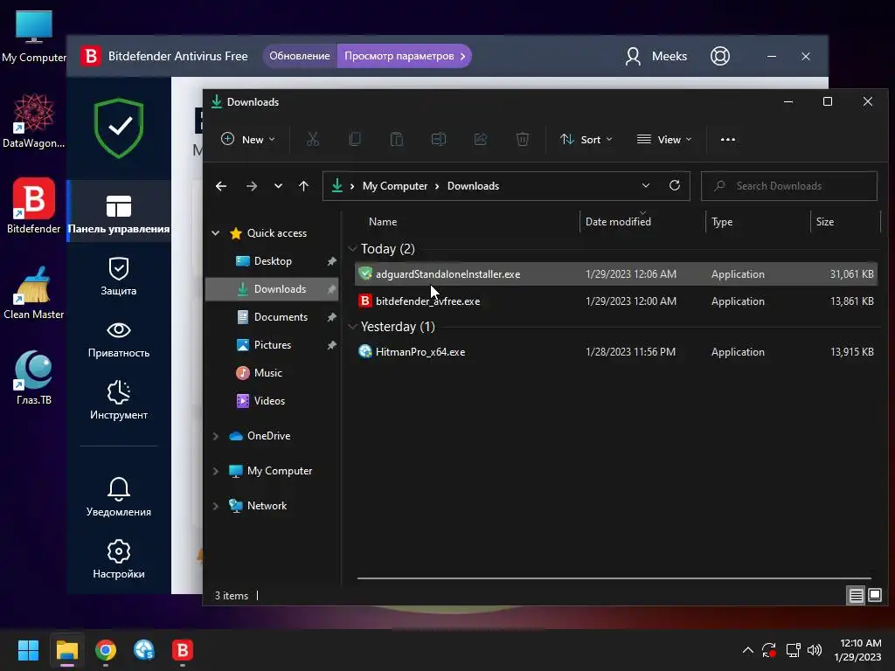The image size is (895, 671).
Task: Open Приватность section in Bitdefender sidebar
Action: tap(119, 340)
